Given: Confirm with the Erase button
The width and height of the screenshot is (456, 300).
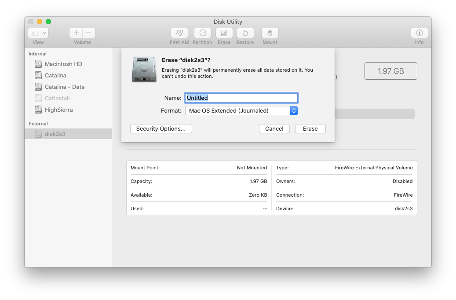Looking at the screenshot, I should pyautogui.click(x=310, y=128).
